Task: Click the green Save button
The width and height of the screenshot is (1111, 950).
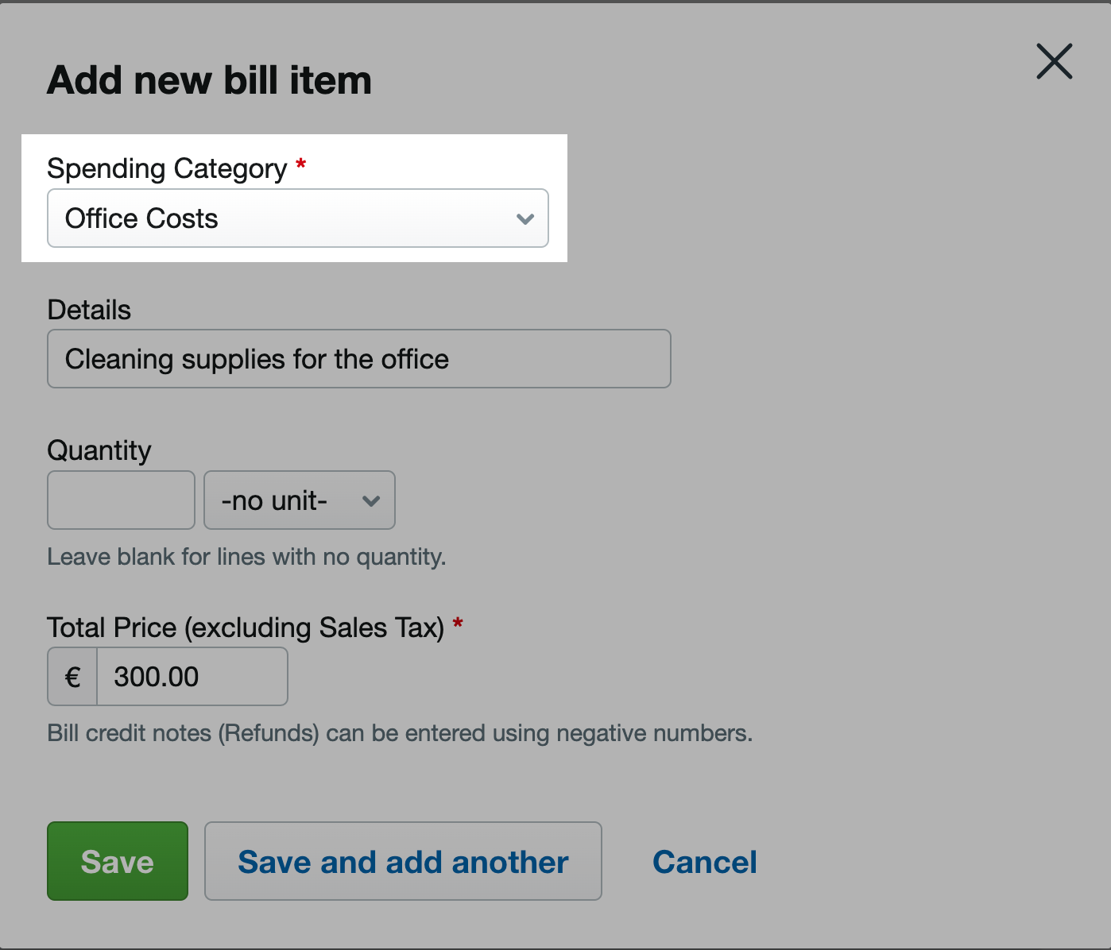Action: coord(118,861)
